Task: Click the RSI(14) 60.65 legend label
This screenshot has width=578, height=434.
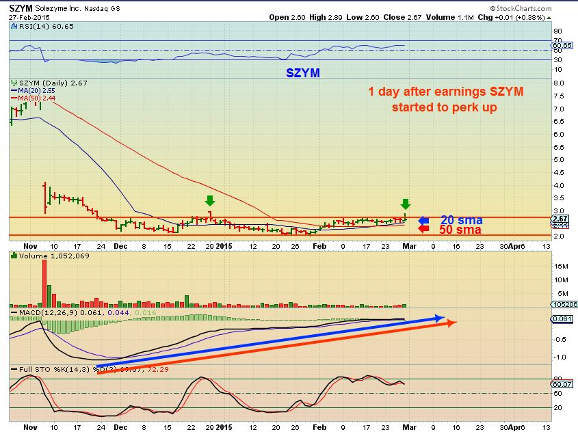Action: pos(47,26)
